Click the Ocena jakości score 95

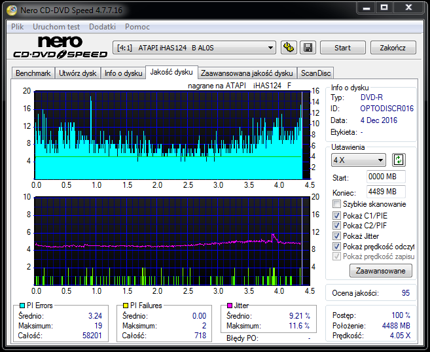click(x=406, y=293)
